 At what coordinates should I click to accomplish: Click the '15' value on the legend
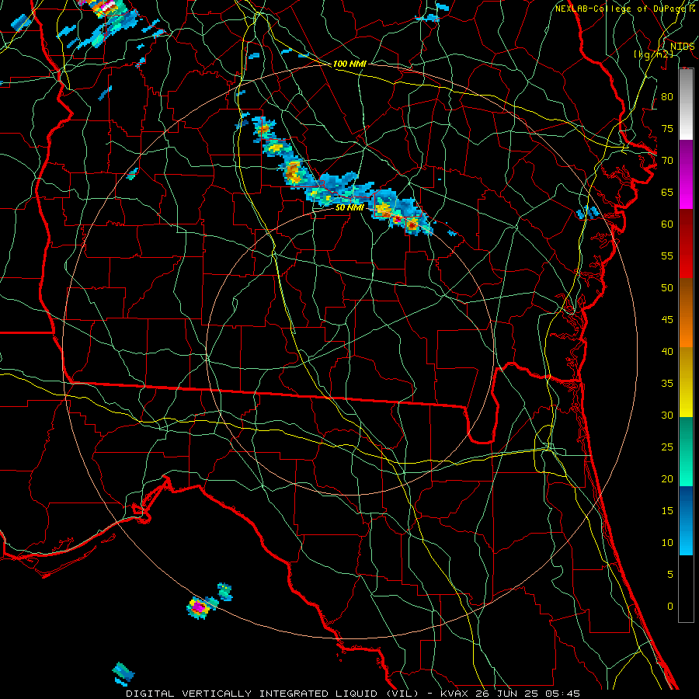coord(667,511)
